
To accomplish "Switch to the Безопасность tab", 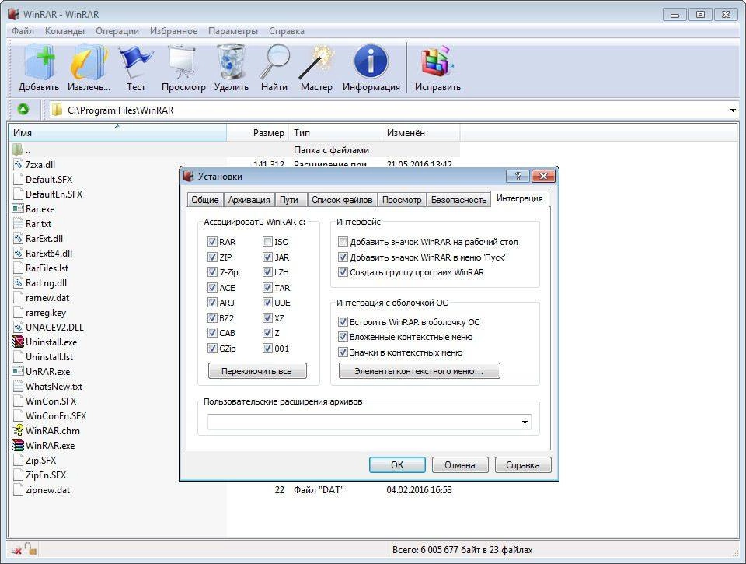I will click(458, 200).
